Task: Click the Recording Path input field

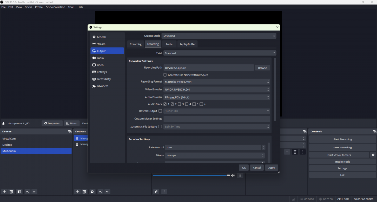Action: click(208, 68)
